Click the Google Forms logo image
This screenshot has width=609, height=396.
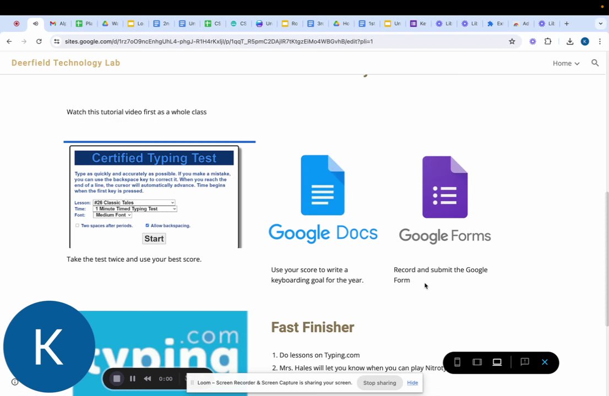pos(445,200)
